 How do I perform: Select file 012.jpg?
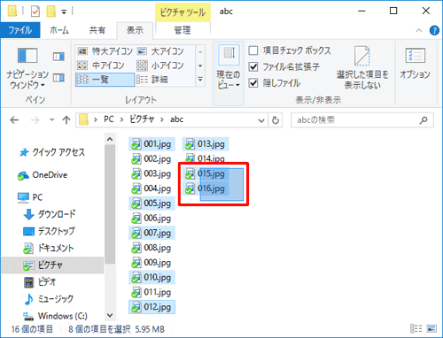[152, 307]
